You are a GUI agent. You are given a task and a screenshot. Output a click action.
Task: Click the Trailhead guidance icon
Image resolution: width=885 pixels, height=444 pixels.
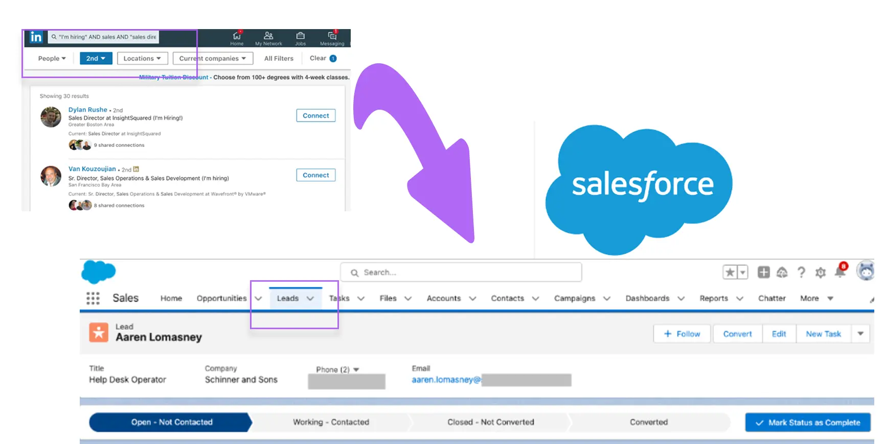(x=782, y=273)
